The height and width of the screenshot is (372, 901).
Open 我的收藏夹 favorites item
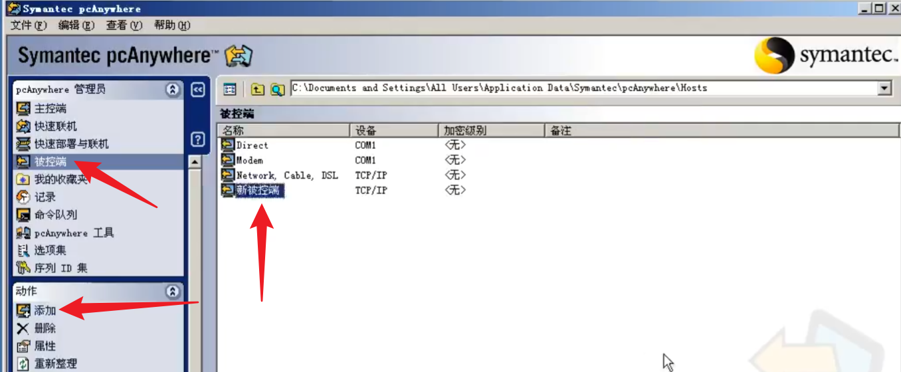pyautogui.click(x=60, y=179)
